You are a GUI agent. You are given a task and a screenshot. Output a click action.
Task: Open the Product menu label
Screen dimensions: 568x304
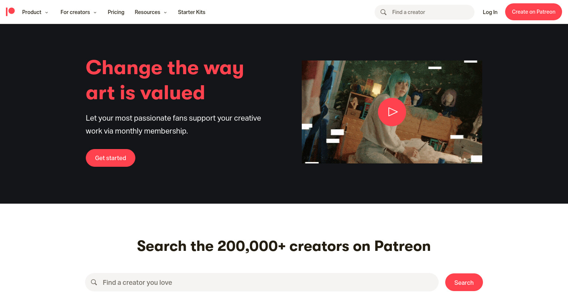32,12
